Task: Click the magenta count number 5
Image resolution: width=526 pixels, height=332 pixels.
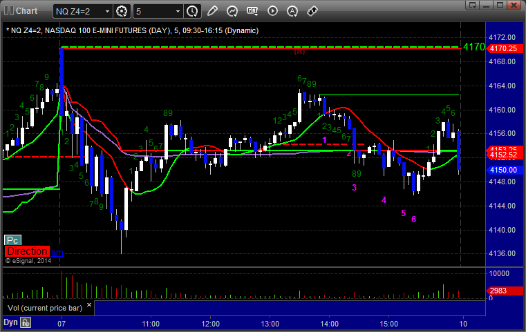Action: tap(403, 213)
